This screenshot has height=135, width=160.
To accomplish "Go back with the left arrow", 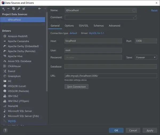I will (39, 9).
